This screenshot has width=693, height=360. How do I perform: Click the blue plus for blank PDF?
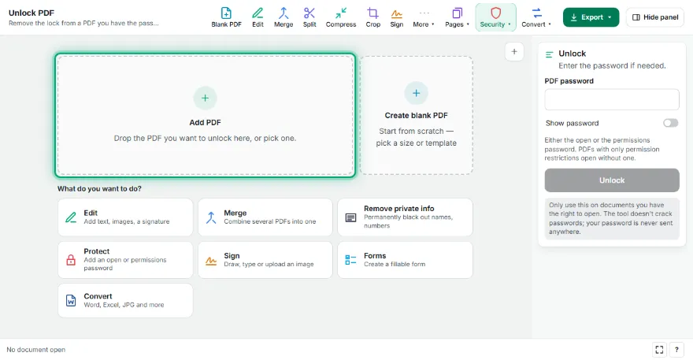[417, 93]
